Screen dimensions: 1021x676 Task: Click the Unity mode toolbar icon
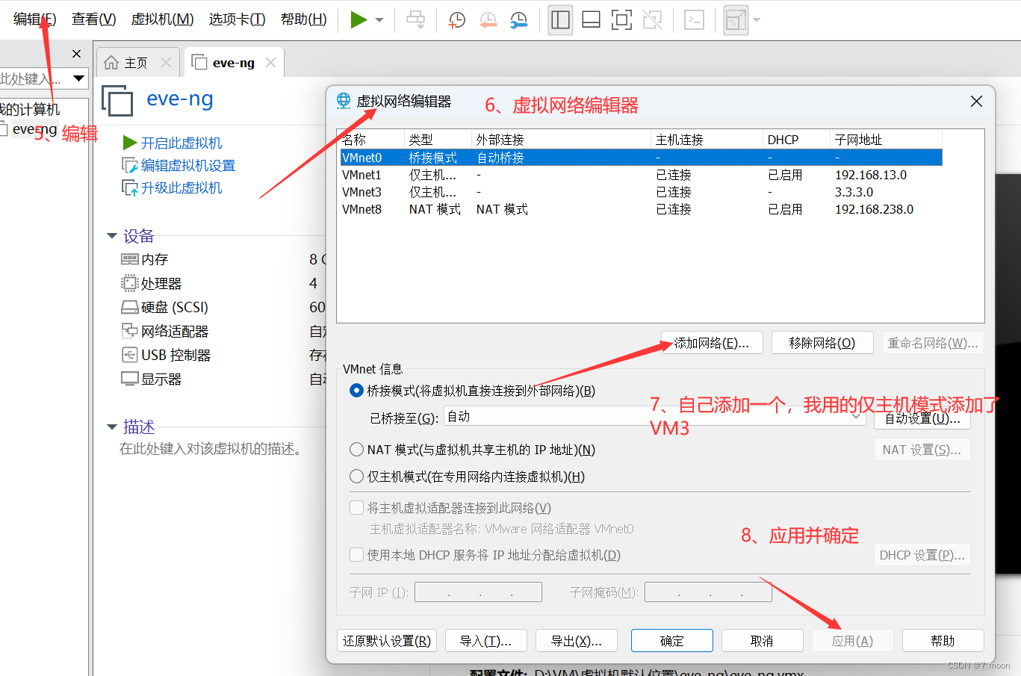click(x=653, y=20)
